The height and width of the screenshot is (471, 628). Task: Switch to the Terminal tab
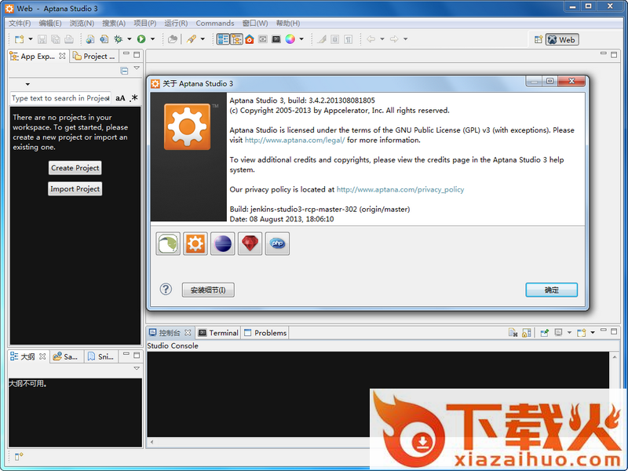tap(218, 333)
